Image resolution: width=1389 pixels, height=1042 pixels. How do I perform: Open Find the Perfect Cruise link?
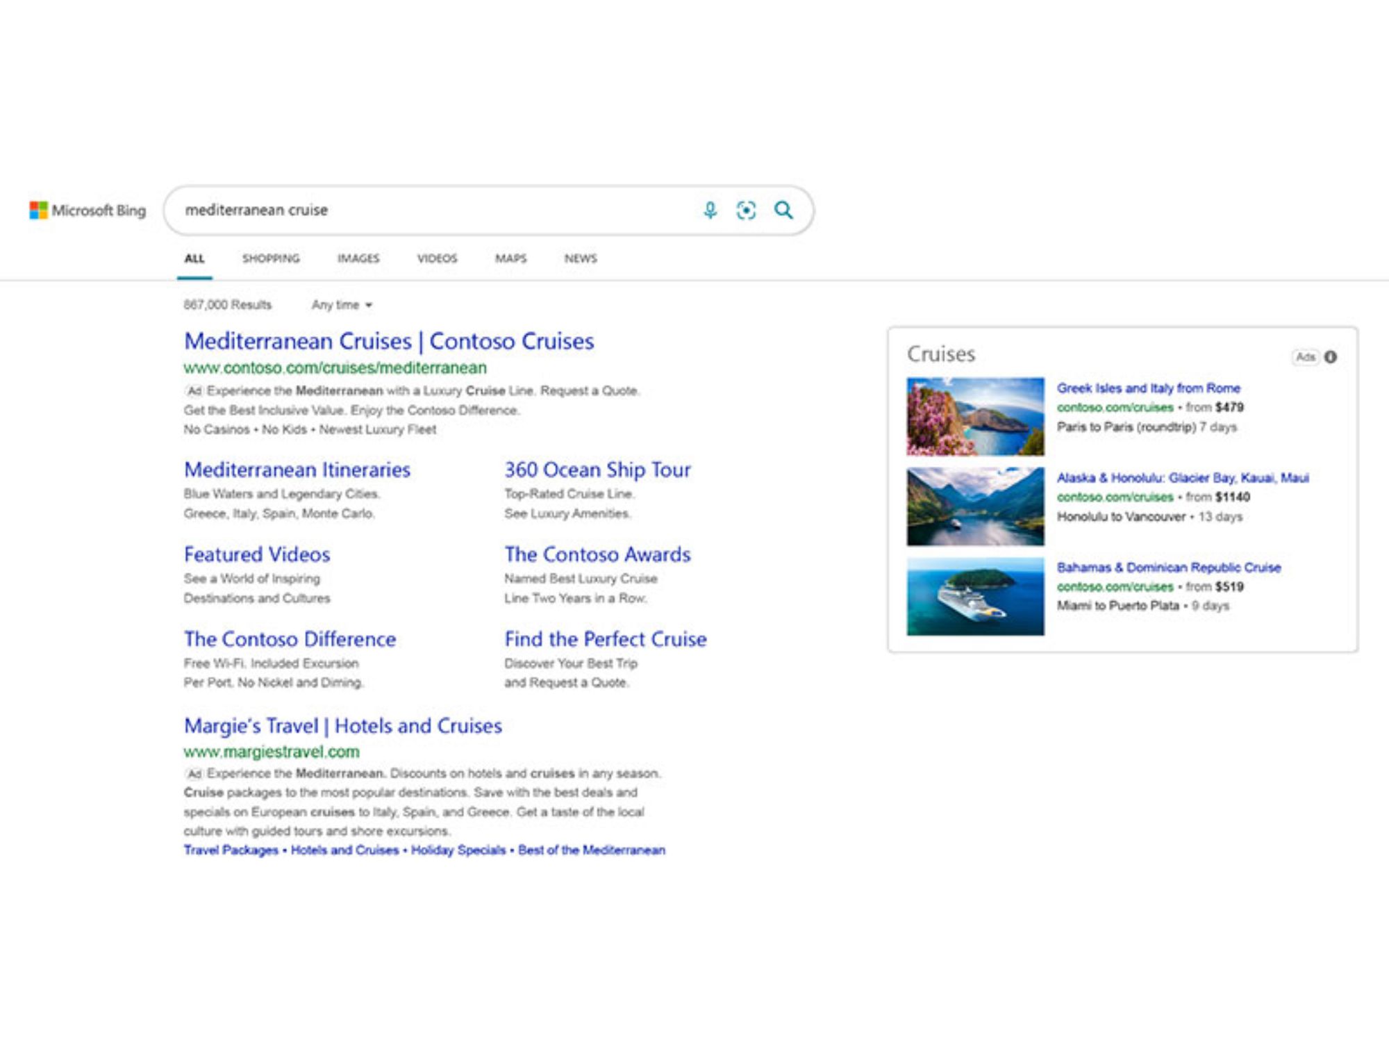pyautogui.click(x=606, y=639)
